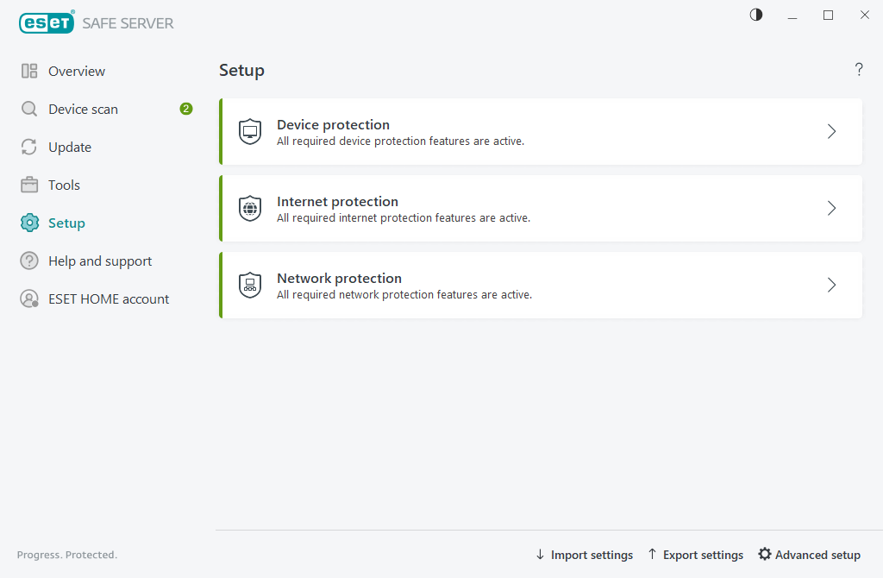
Task: Click the Internet protection globe shield icon
Action: pyautogui.click(x=250, y=209)
